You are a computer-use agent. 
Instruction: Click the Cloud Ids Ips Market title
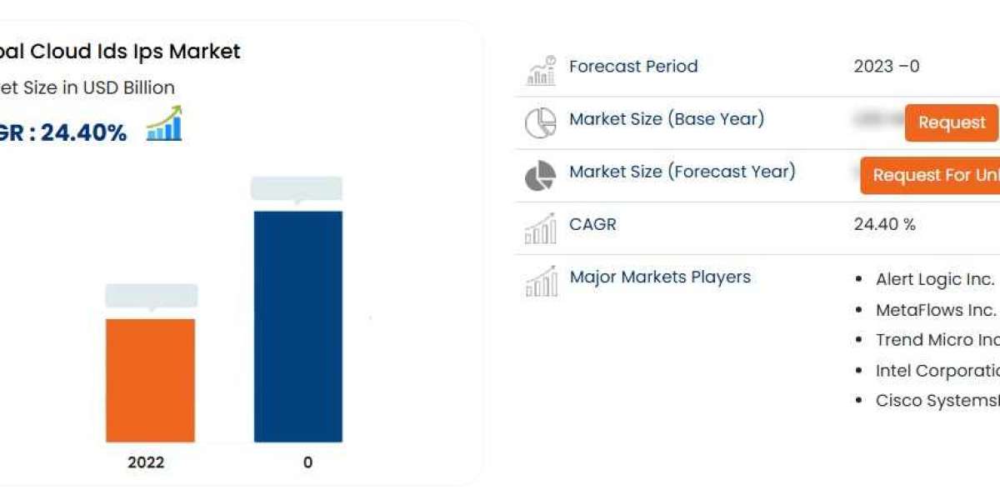pyautogui.click(x=120, y=52)
